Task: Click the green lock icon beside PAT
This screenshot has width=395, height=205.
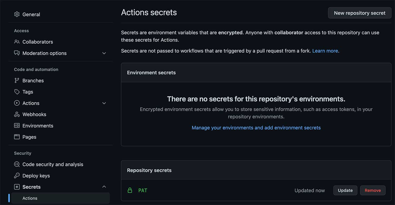Action: [x=130, y=190]
